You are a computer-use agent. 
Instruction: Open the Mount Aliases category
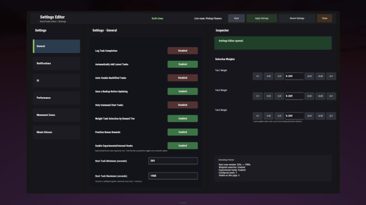(56, 132)
